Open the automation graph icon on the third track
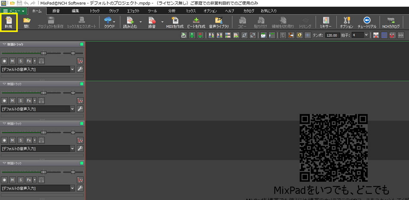Image resolution: width=409 pixels, height=200 pixels. (x=80, y=140)
